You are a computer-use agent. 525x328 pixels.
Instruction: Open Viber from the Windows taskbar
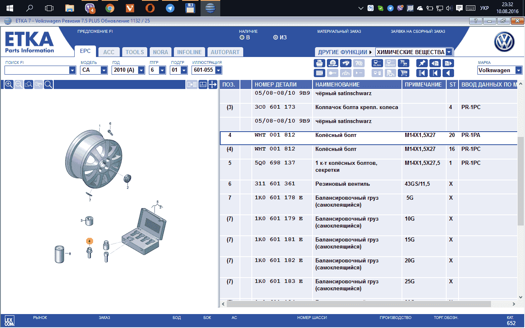click(90, 8)
